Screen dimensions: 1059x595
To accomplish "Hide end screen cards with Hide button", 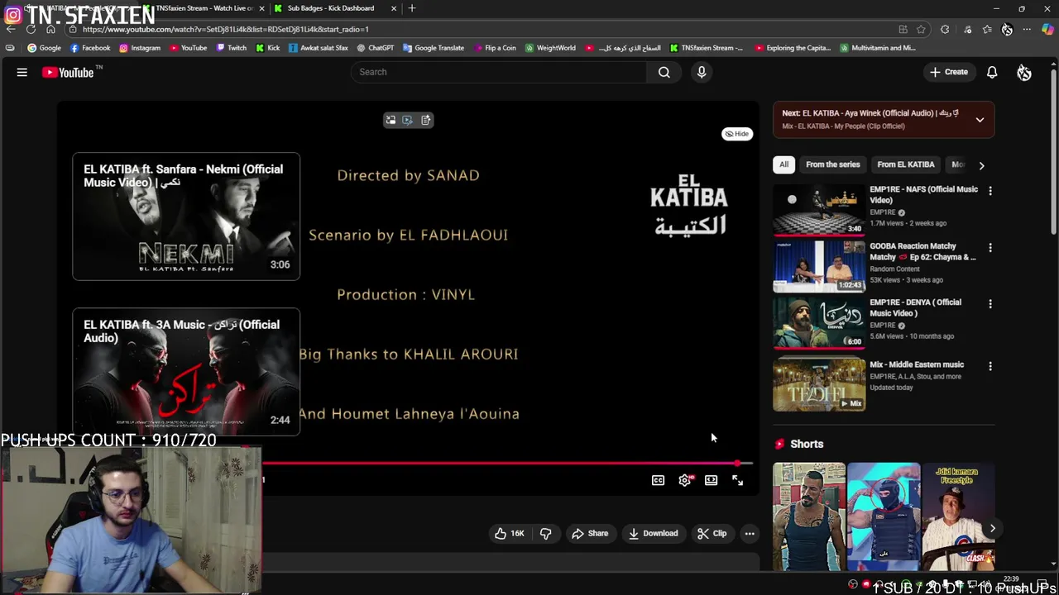I will point(736,134).
